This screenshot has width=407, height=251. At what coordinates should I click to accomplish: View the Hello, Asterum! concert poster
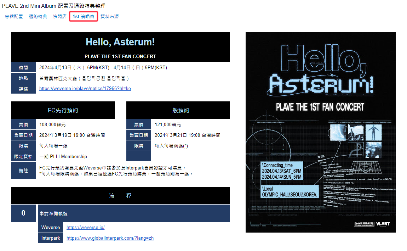[321, 132]
